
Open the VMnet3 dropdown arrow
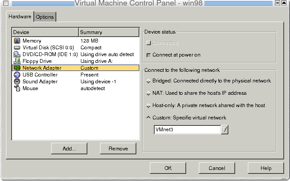[224, 130]
